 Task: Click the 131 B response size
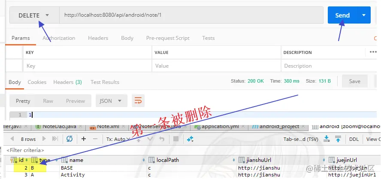(x=325, y=81)
